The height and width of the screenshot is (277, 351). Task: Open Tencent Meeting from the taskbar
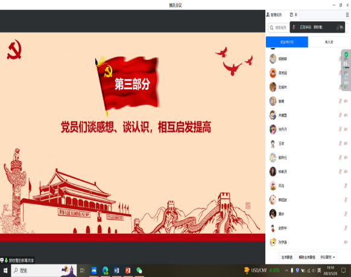[94, 270]
